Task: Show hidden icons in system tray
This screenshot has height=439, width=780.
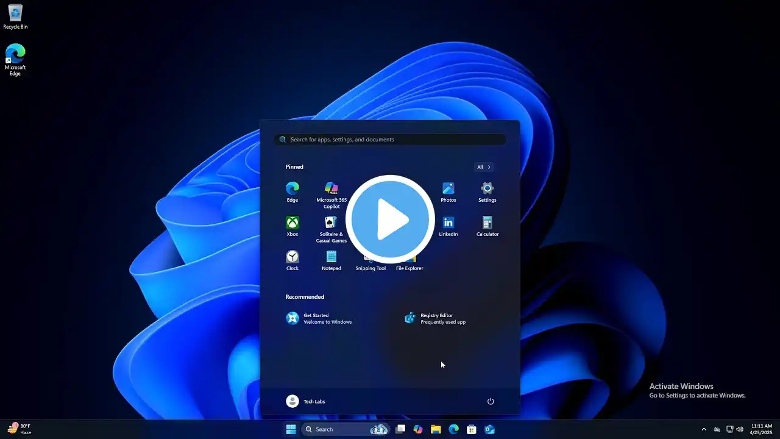Action: (704, 429)
